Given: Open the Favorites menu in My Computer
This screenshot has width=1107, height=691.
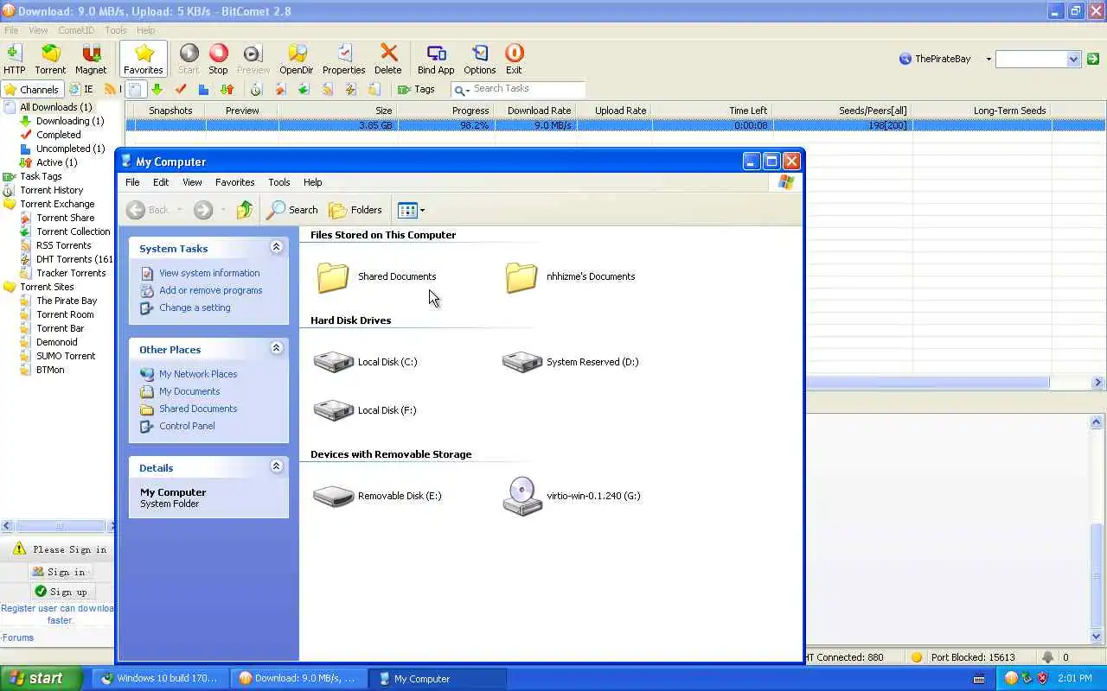Looking at the screenshot, I should pos(235,182).
